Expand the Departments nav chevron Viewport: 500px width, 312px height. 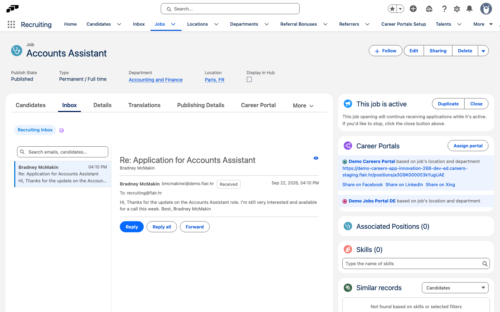pyautogui.click(x=267, y=24)
